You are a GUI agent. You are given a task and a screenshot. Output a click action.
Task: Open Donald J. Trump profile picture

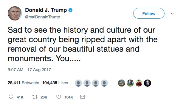(x=15, y=13)
